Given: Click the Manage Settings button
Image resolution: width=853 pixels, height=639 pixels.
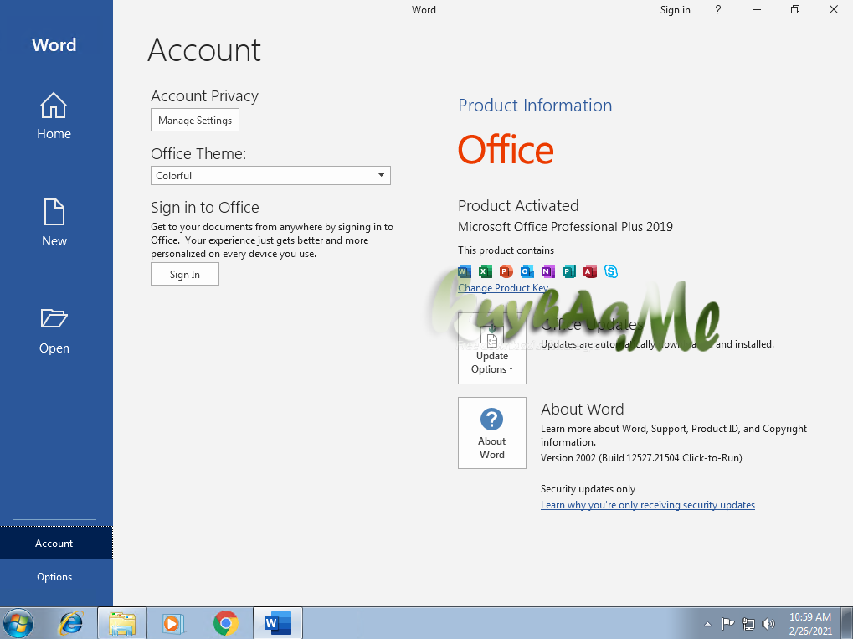Looking at the screenshot, I should click(195, 121).
